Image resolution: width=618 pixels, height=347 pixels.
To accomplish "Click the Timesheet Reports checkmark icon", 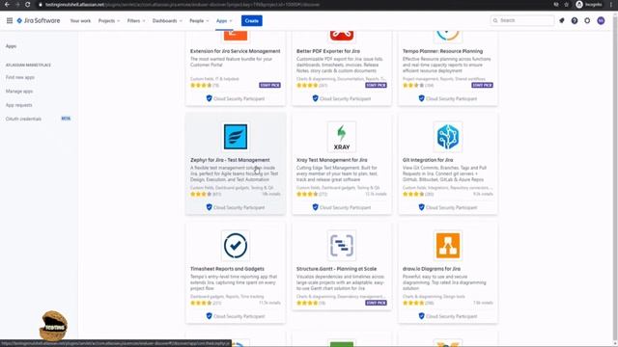I will (x=236, y=246).
